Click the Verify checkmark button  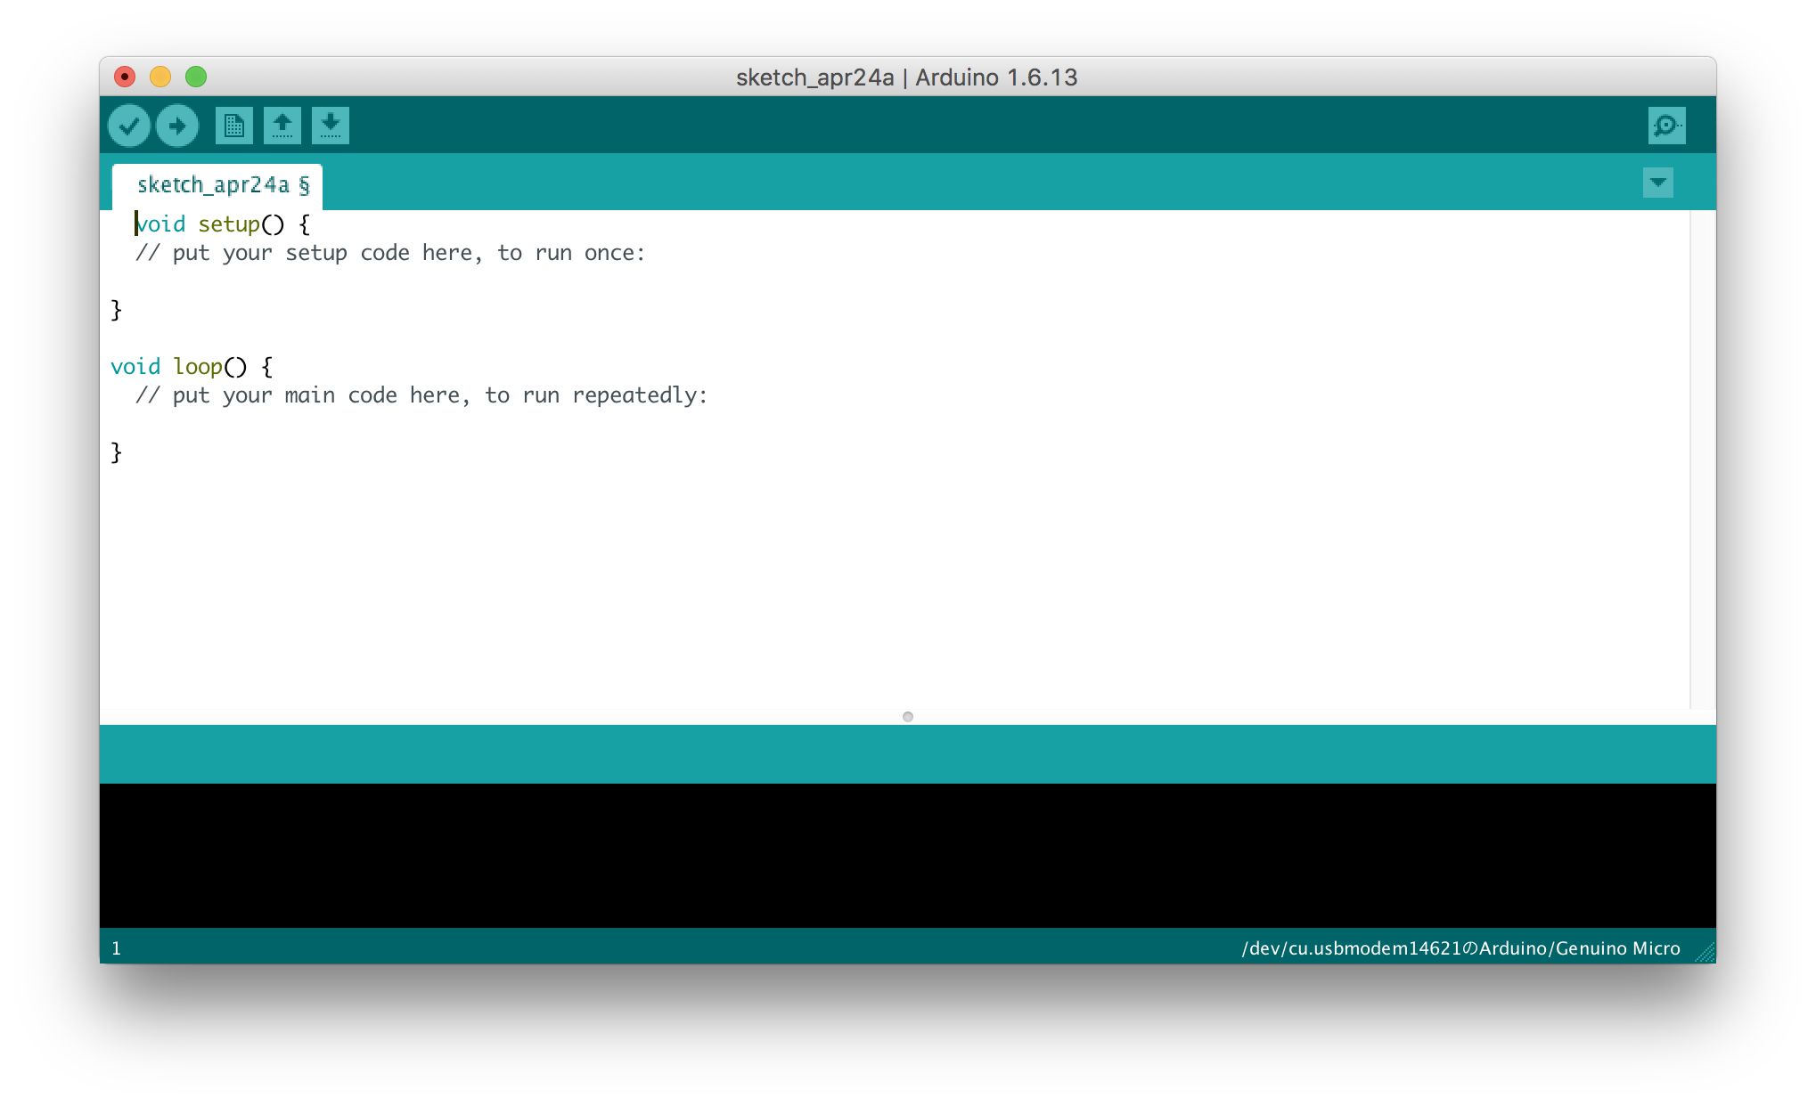click(x=129, y=126)
